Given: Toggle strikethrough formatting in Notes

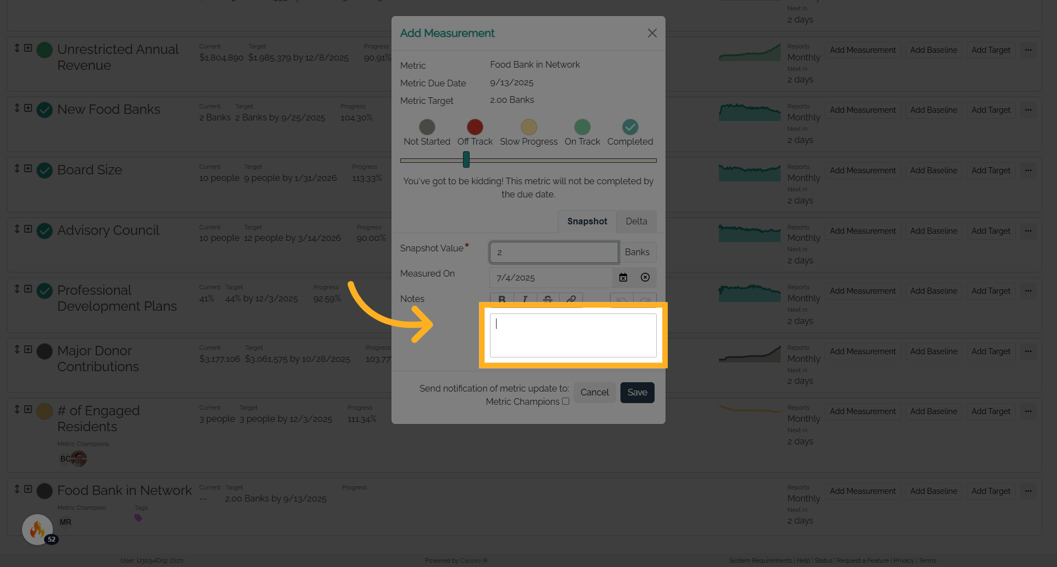Looking at the screenshot, I should pyautogui.click(x=548, y=299).
